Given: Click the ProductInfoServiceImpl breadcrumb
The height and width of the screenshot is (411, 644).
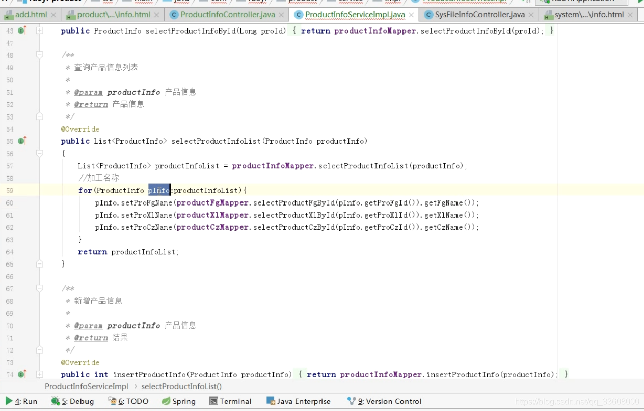Looking at the screenshot, I should coord(87,387).
